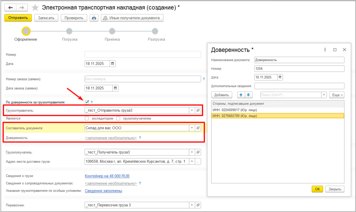Open three-dot menu of Доверенность window
The height and width of the screenshot is (212, 356).
(x=325, y=49)
